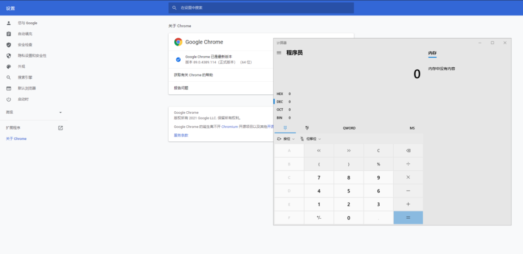Select HEX number base in Calculator
This screenshot has width=523, height=254.
point(283,94)
